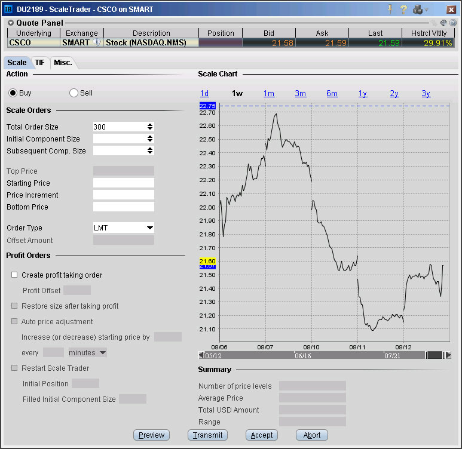Click the faded arrows icon in Quote Panel
Screen dimensions: 462x449
coord(435,23)
